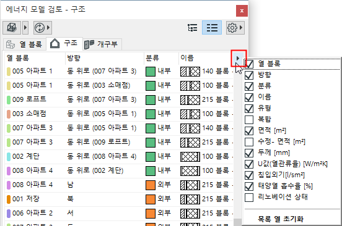
Task: Enable the 리노베이션 상태 checkbox
Action: point(249,198)
